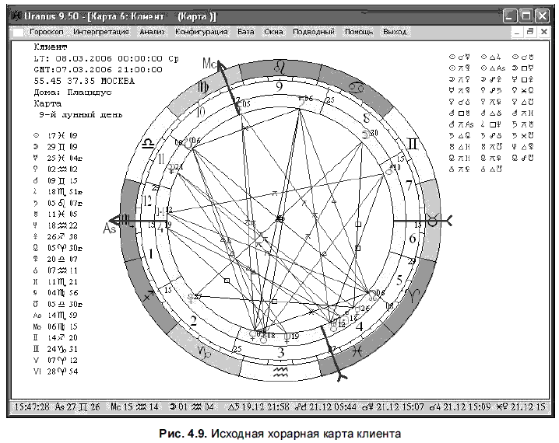
Task: Click the As ascendant arrow marker
Action: 110,228
